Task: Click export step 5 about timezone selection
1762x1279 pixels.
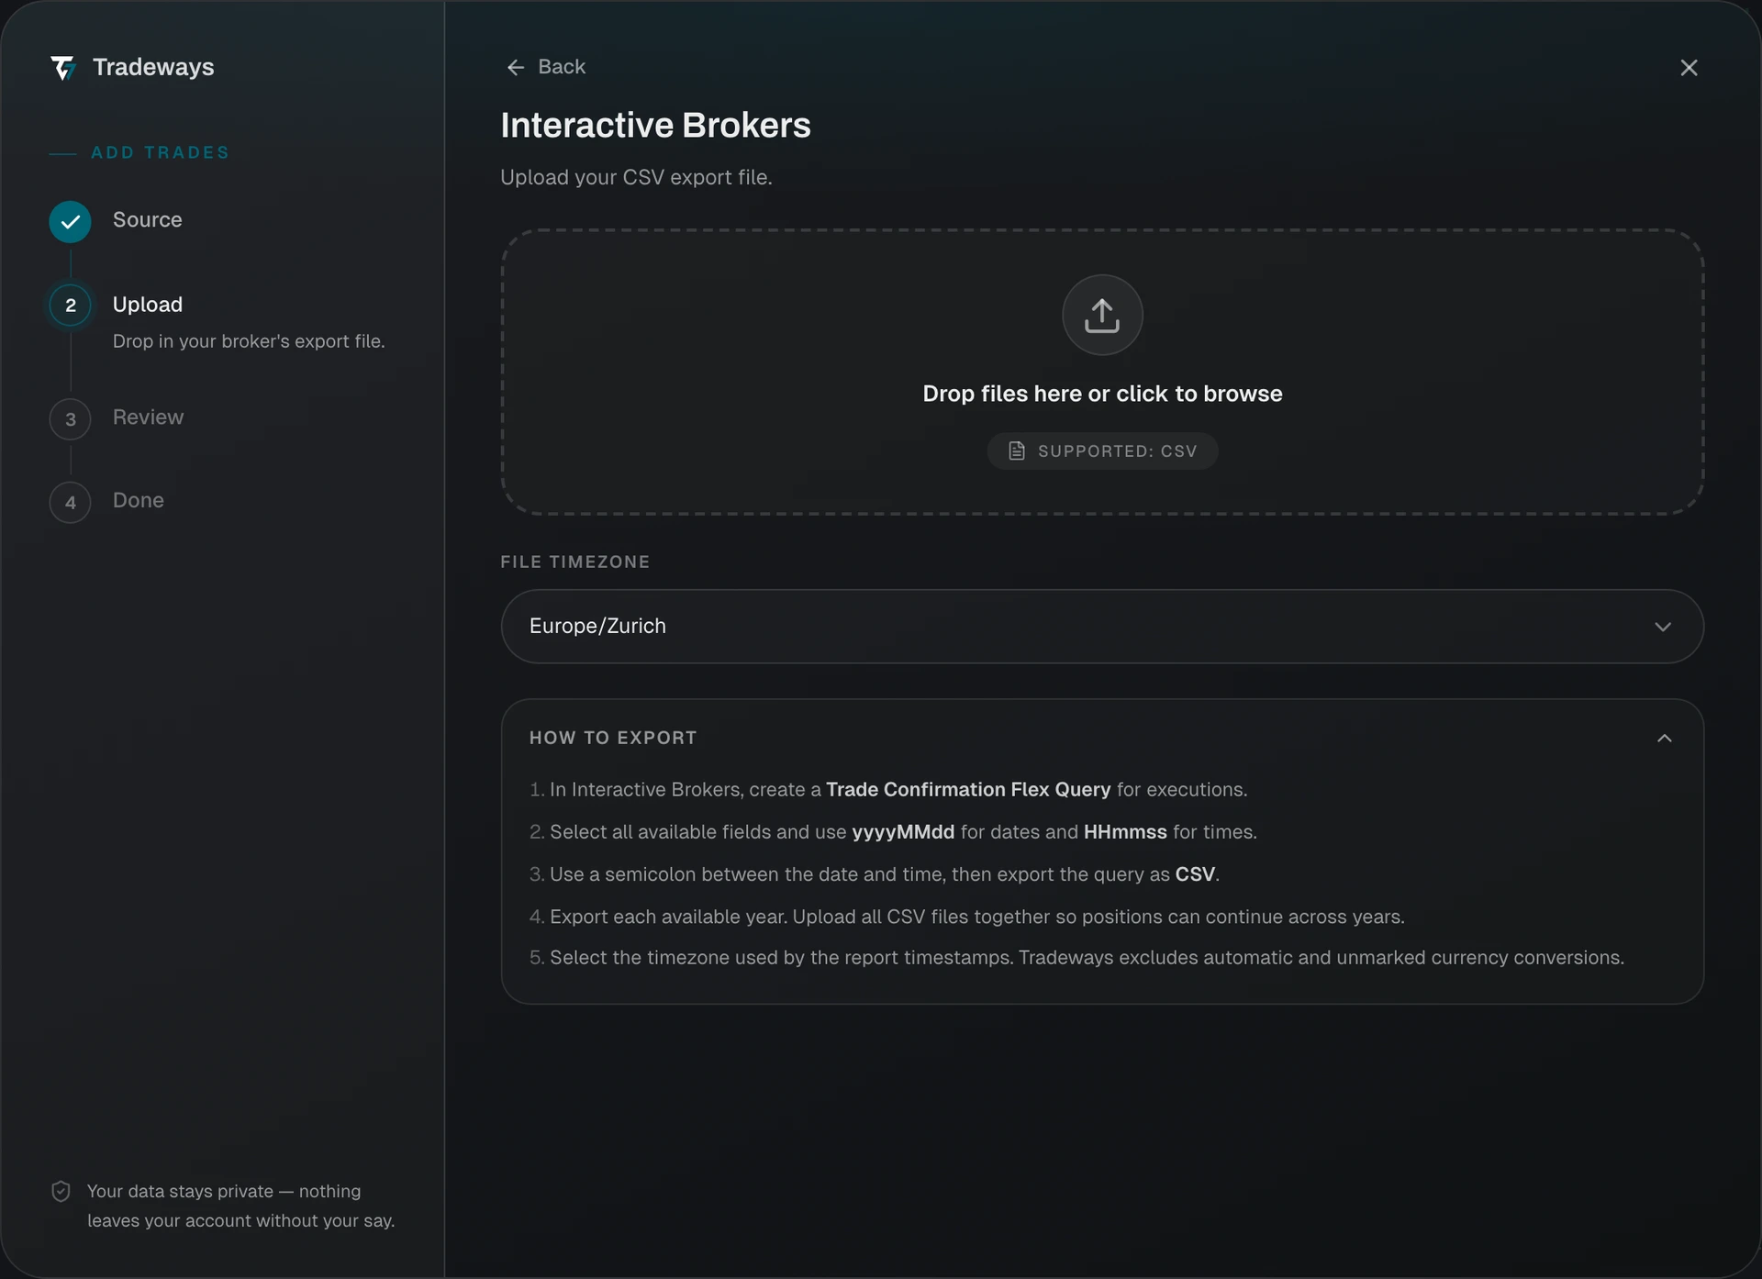Action: click(x=1076, y=958)
